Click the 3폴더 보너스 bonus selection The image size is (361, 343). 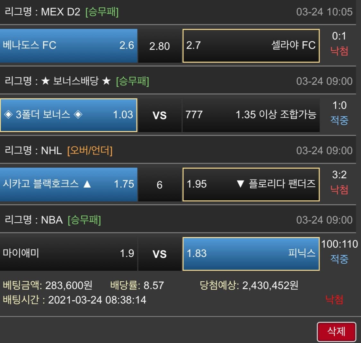[x=68, y=115]
